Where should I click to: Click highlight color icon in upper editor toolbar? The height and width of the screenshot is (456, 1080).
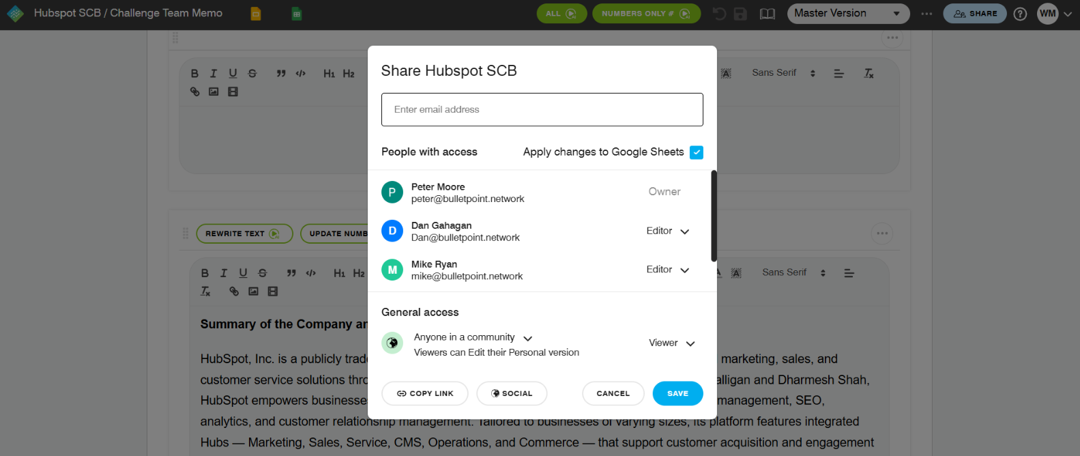point(726,73)
